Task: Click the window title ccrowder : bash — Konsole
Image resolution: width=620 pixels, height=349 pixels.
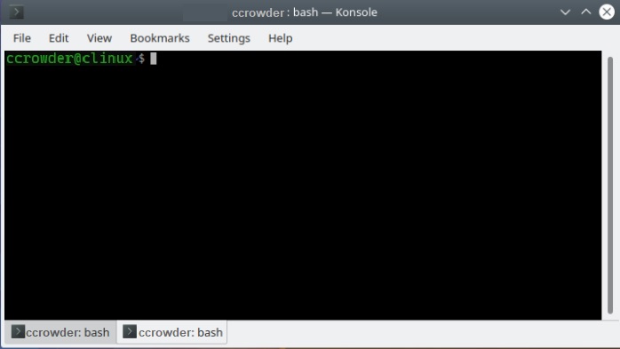Action: (305, 12)
